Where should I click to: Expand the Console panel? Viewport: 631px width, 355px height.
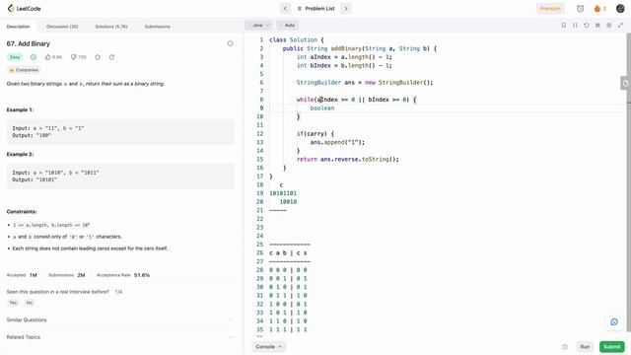point(268,346)
